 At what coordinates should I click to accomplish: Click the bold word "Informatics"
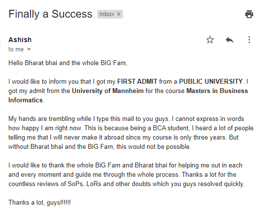(x=26, y=100)
